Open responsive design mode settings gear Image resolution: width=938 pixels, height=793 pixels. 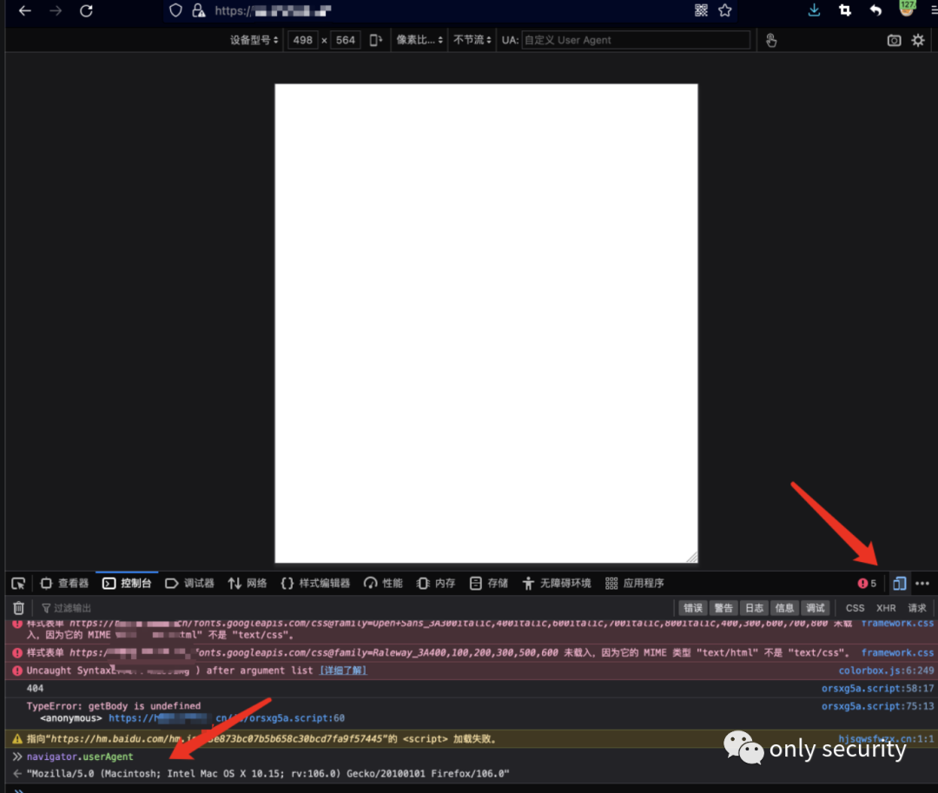point(918,40)
